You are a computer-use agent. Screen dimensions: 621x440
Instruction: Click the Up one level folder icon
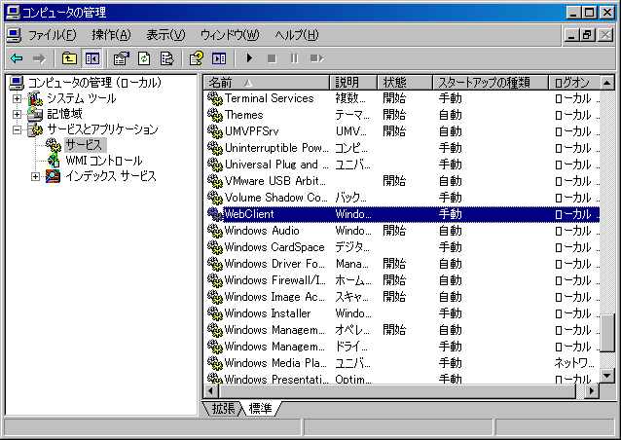click(69, 58)
